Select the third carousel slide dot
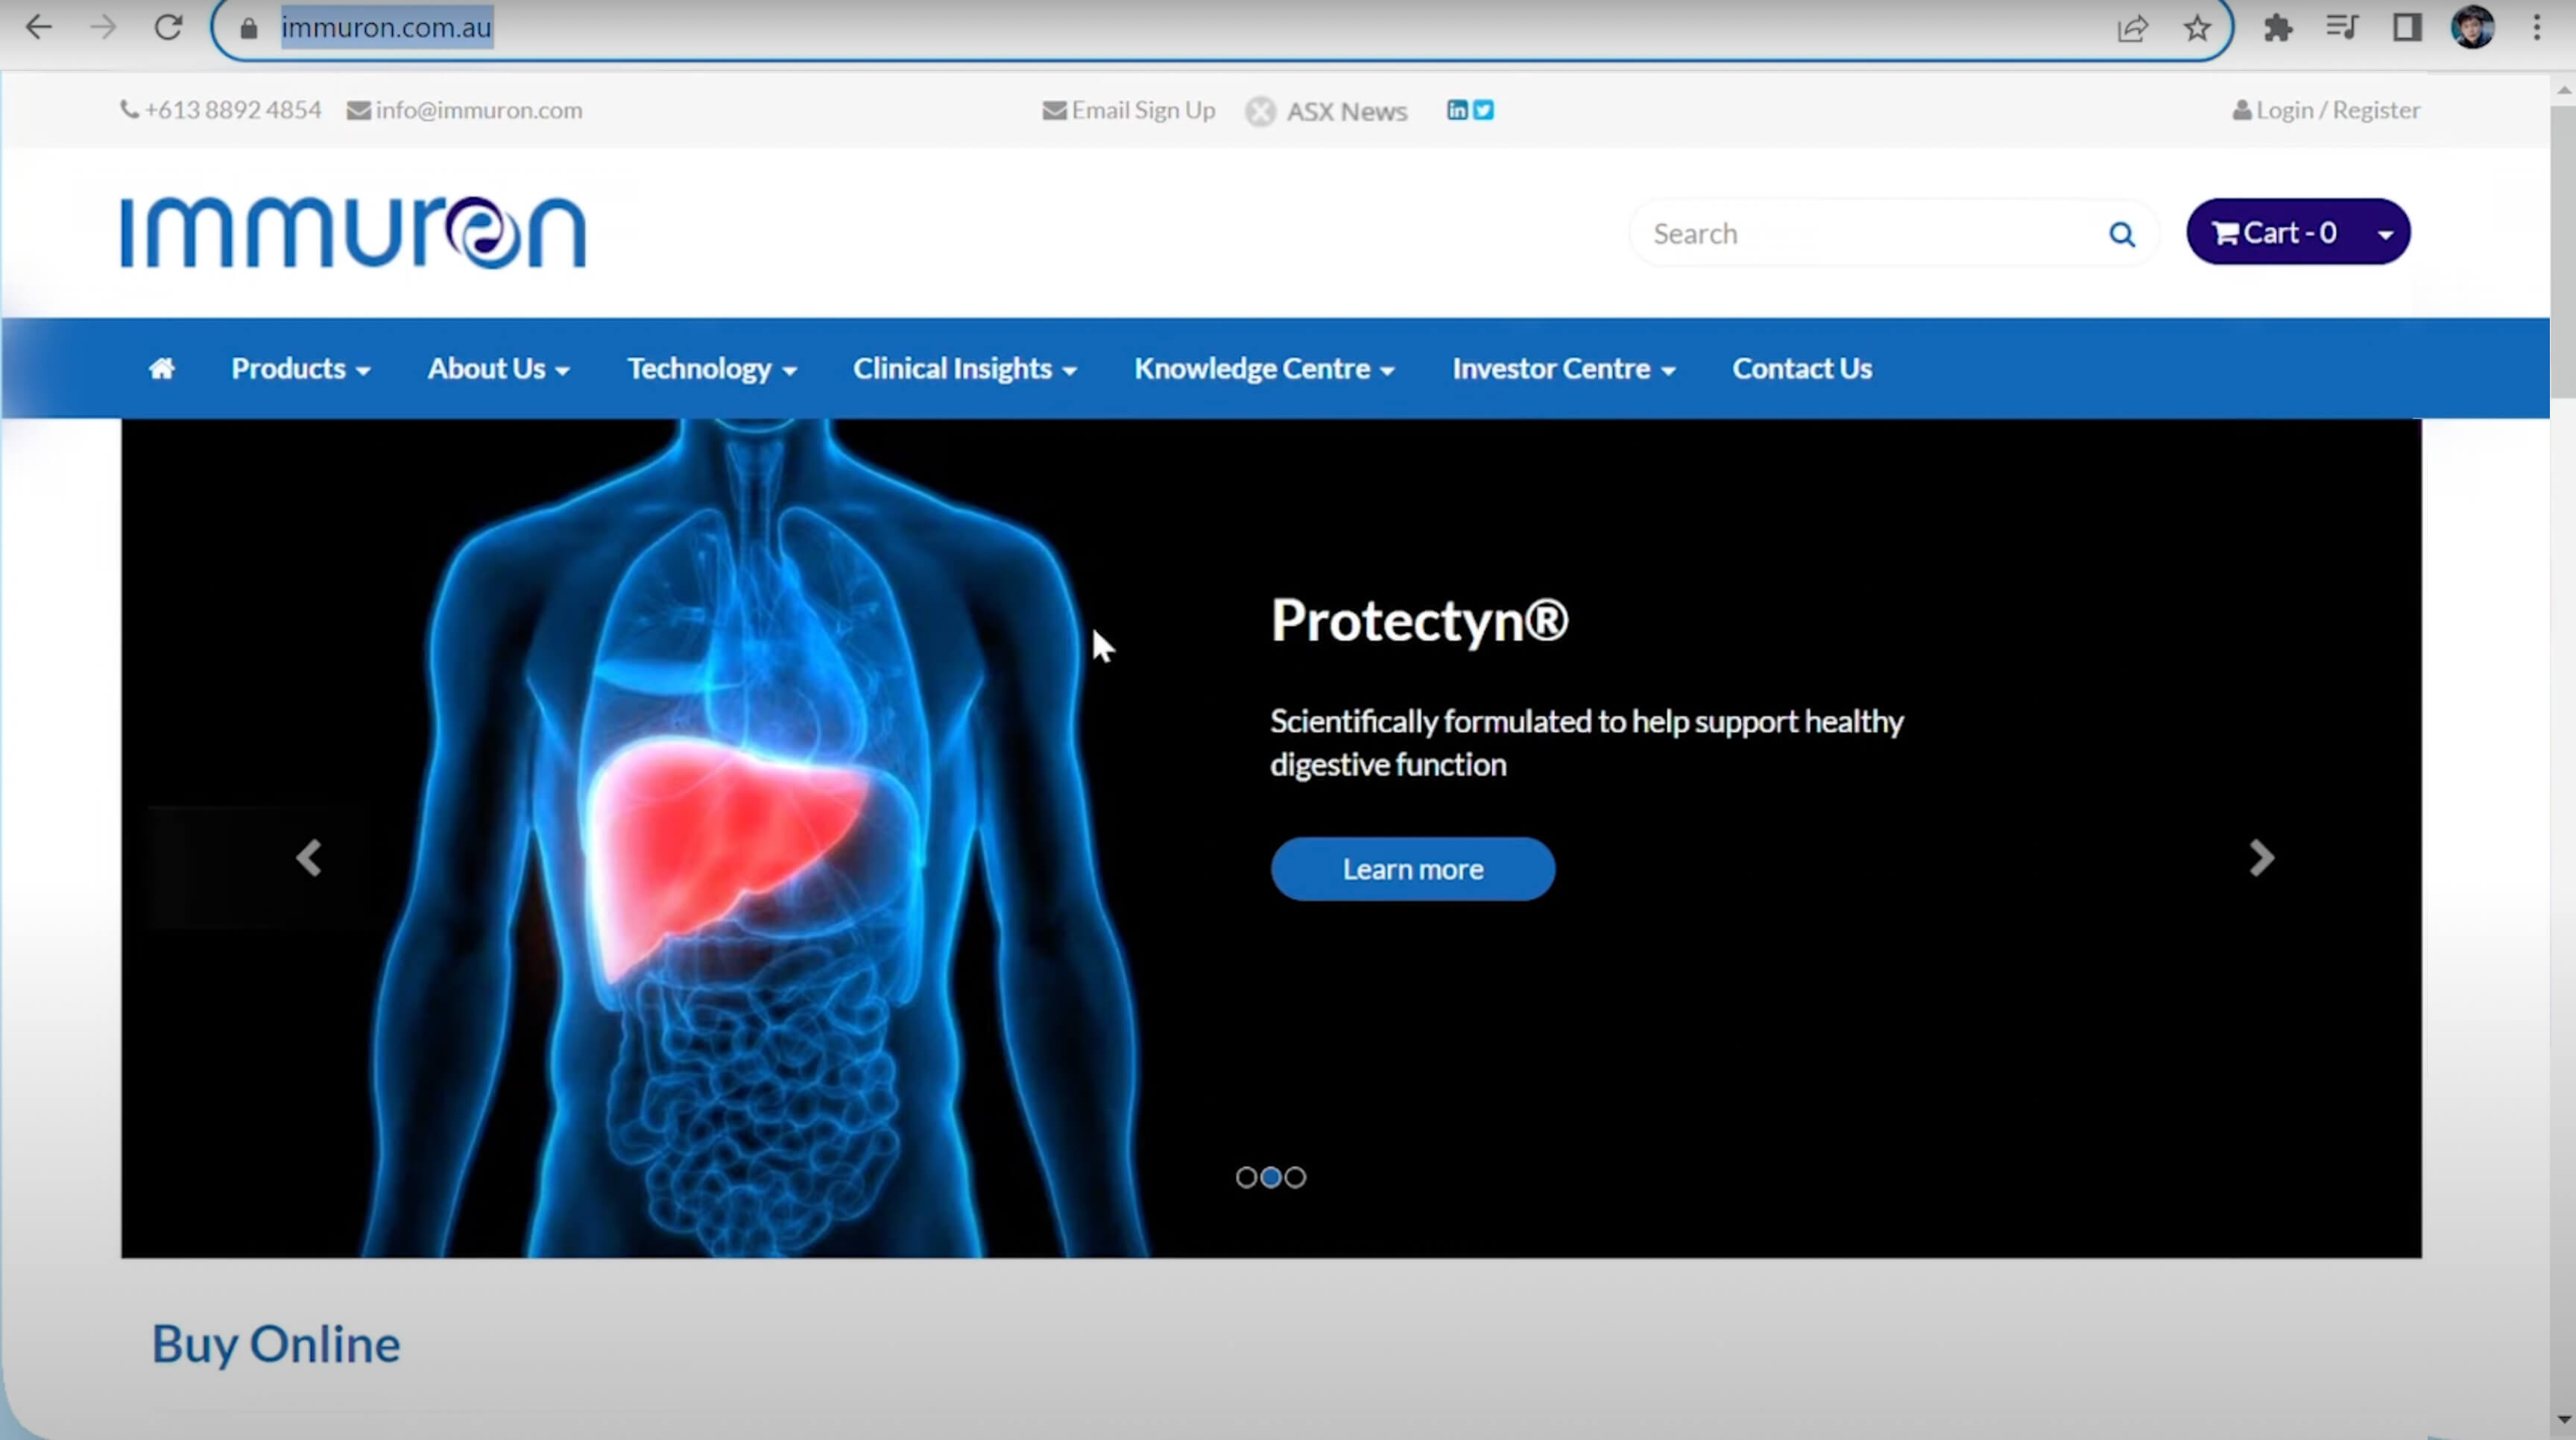 1296,1177
